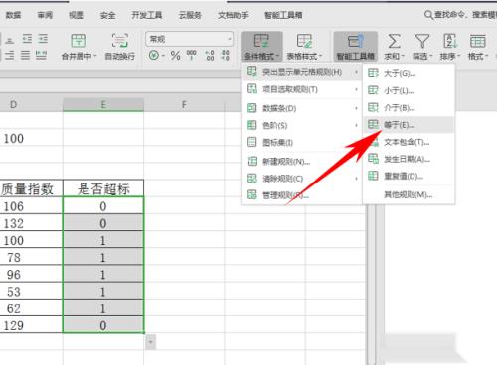Click the 条件格式 conditional formatting icon

[x=261, y=41]
